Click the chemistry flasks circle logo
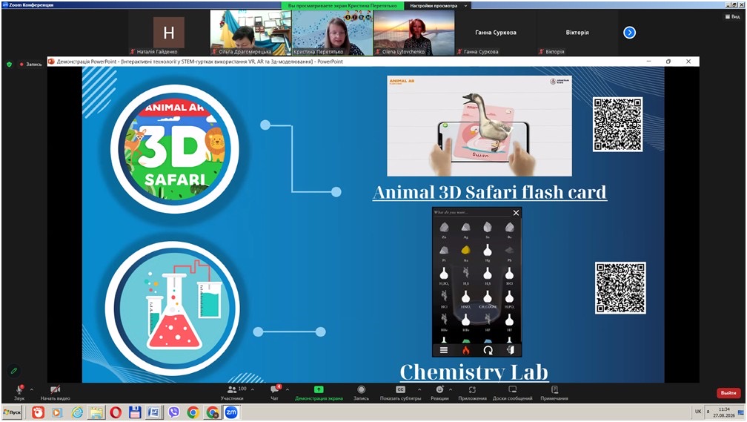 click(173, 308)
